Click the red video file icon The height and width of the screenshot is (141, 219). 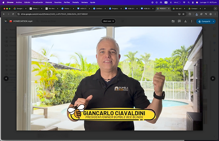11,21
